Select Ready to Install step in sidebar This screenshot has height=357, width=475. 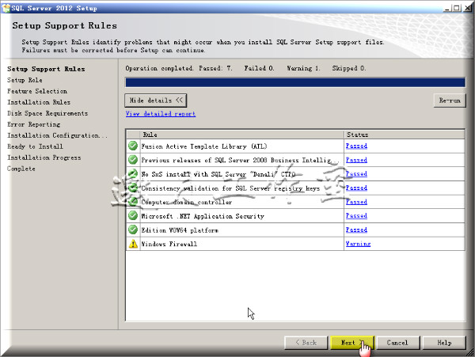click(35, 146)
